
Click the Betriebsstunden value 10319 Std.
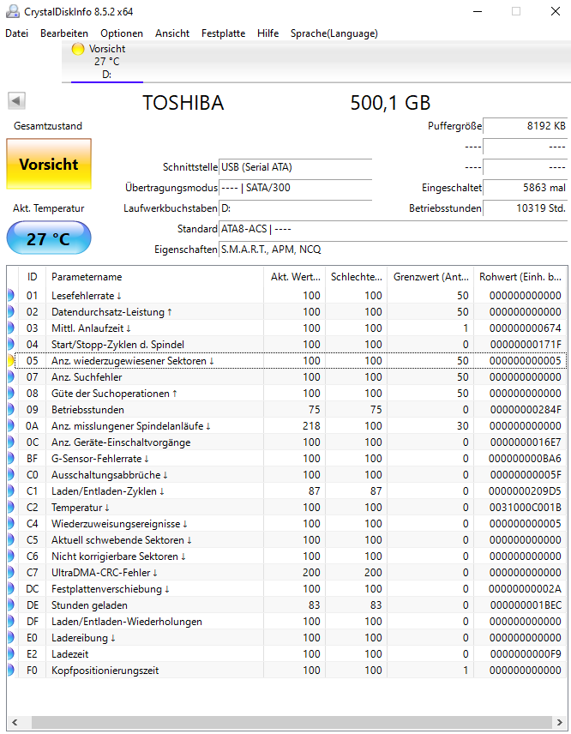[526, 208]
